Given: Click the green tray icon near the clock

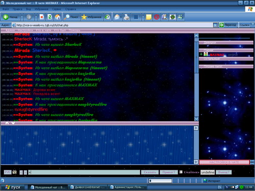Looking at the screenshot, I should click(x=241, y=187).
